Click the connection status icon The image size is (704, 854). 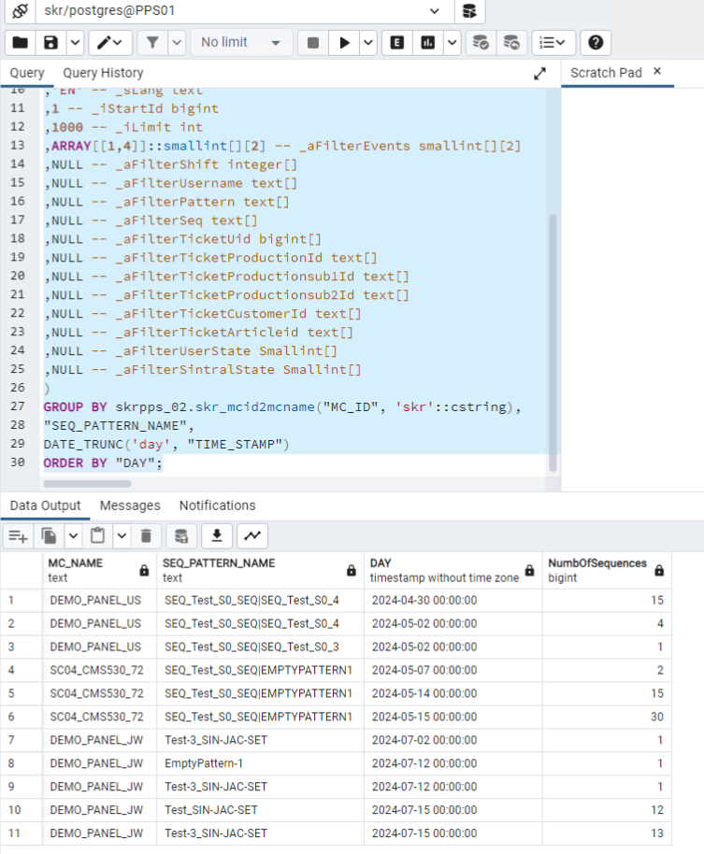(21, 11)
